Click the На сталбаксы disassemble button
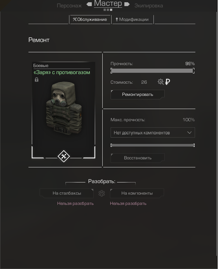This screenshot has width=219, height=269. 67,193
